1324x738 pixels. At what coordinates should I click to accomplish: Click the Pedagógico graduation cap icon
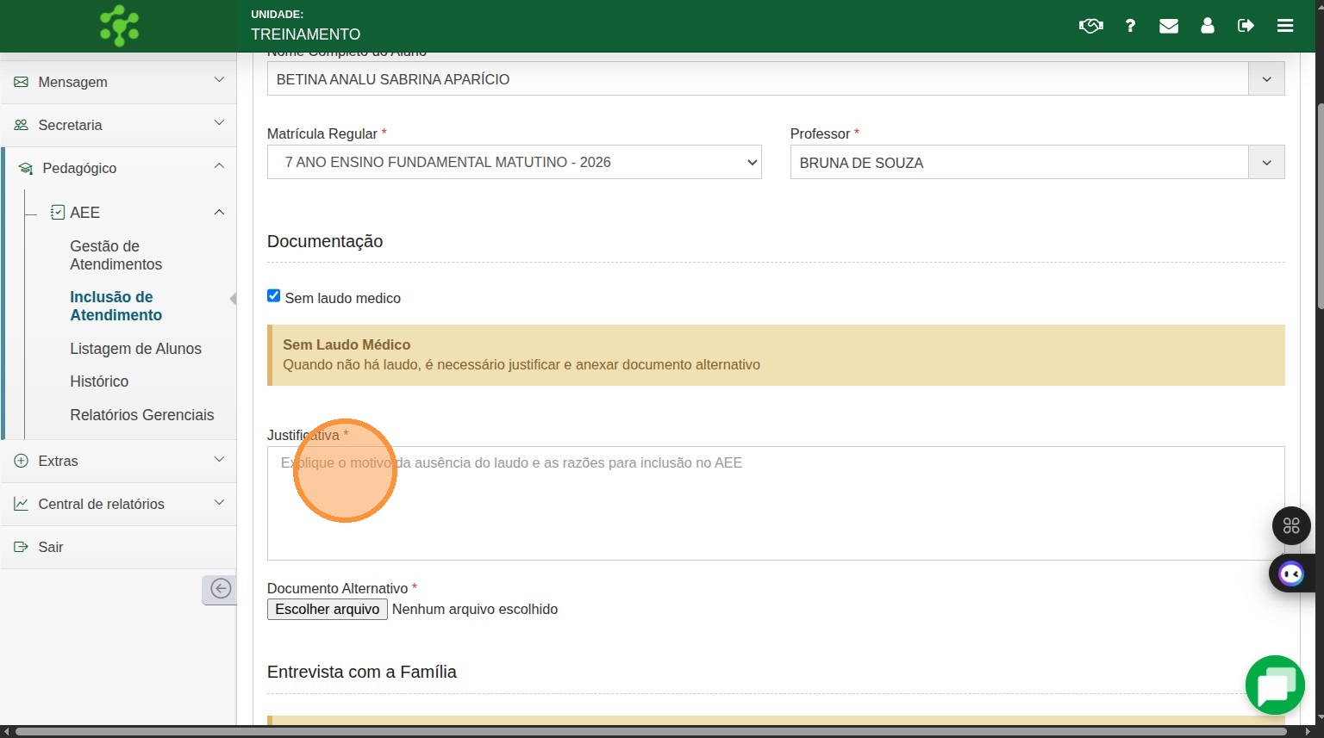(25, 168)
